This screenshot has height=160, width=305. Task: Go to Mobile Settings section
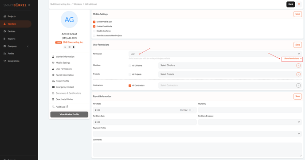click(63, 63)
